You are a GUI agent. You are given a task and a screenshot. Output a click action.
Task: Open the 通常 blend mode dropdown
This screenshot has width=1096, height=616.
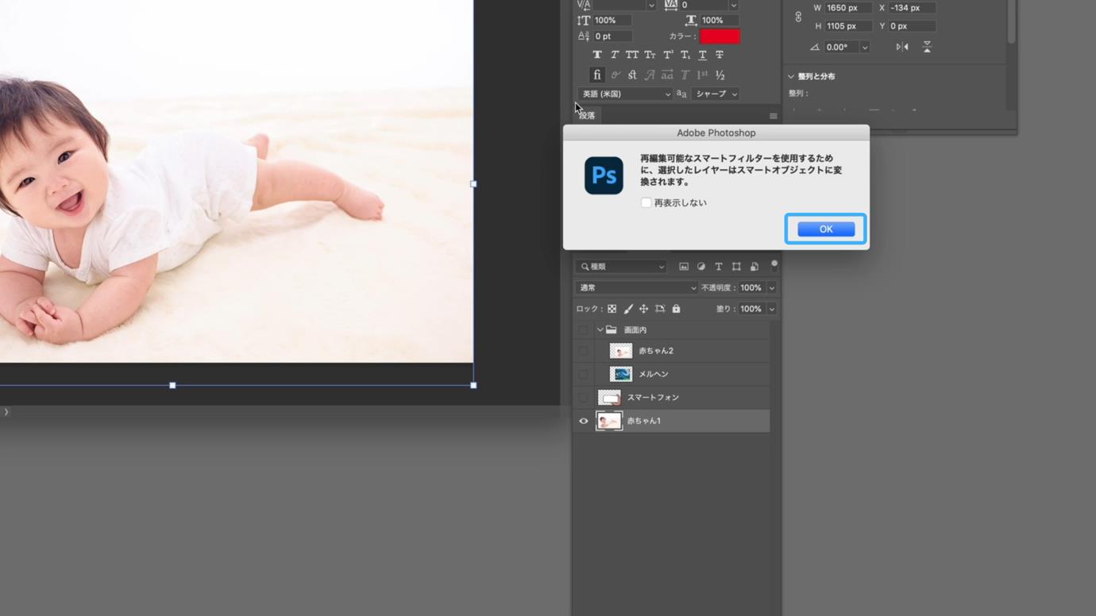point(636,288)
